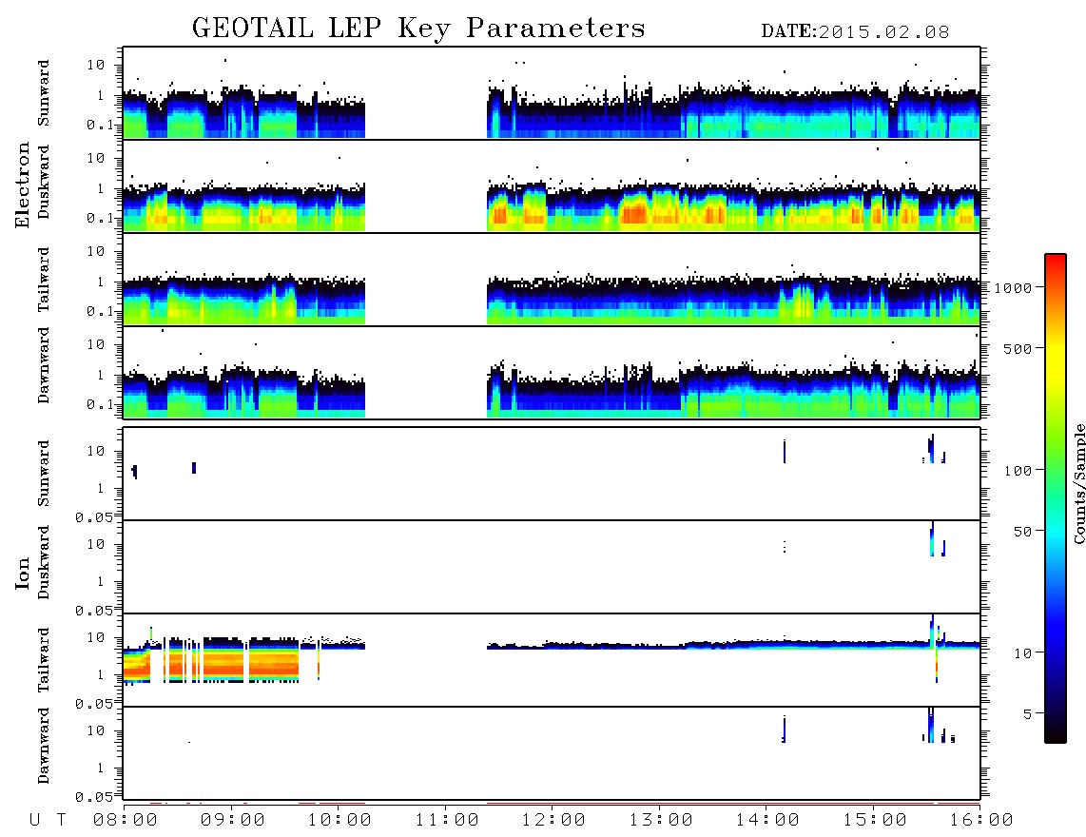
Task: Click the 'GEOTAIL LEP Key Parameters' title
Action: 418,29
